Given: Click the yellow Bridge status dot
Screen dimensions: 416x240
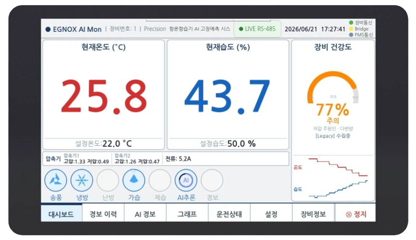Looking at the screenshot, I should click(351, 29).
